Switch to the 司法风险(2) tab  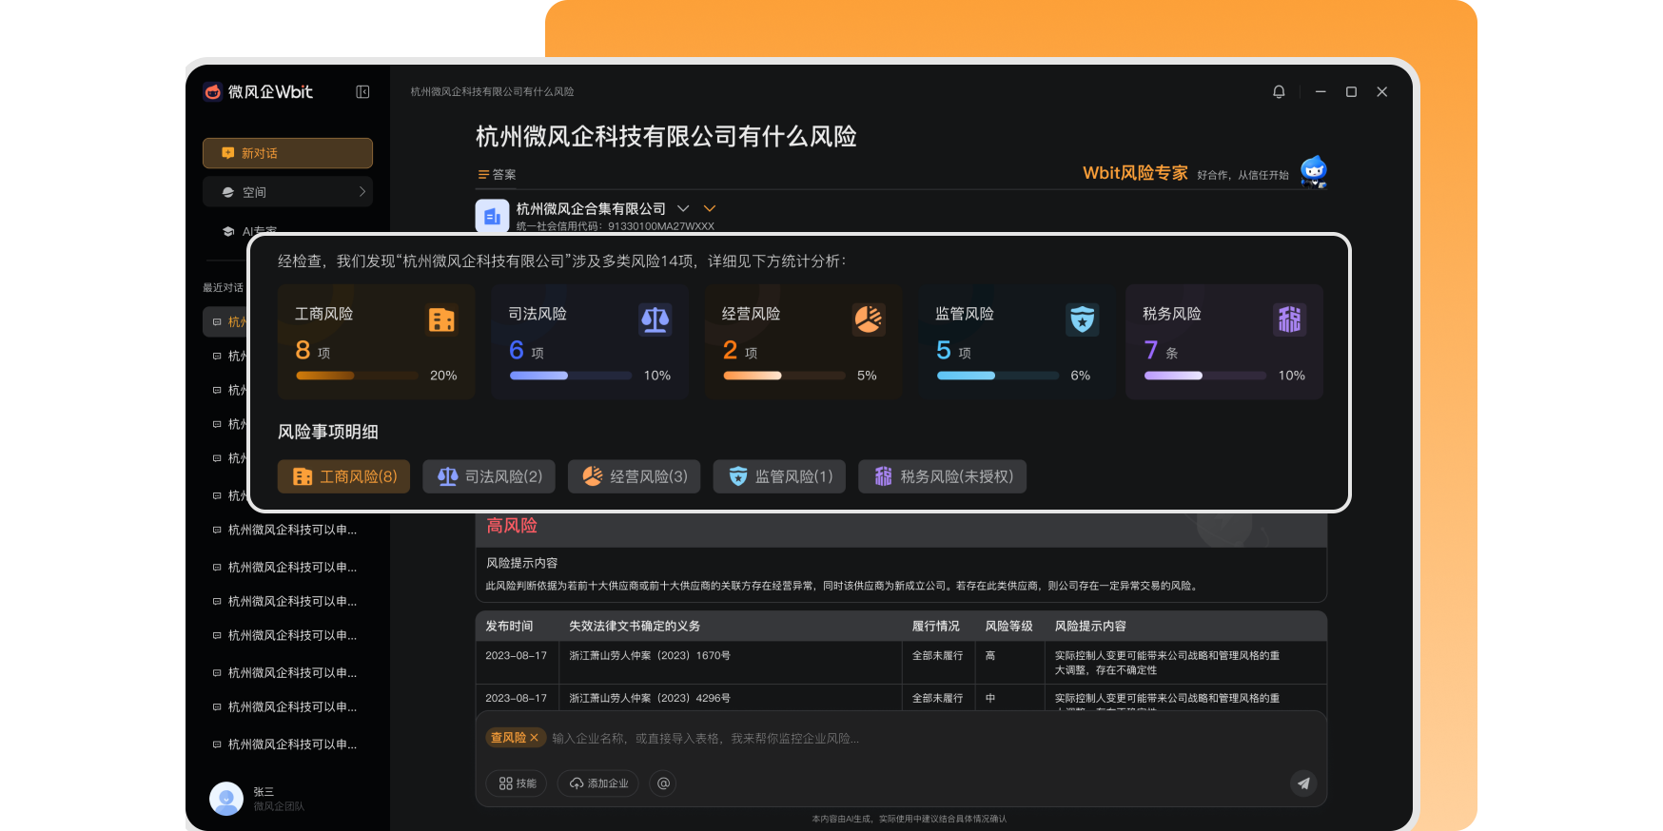pos(489,476)
